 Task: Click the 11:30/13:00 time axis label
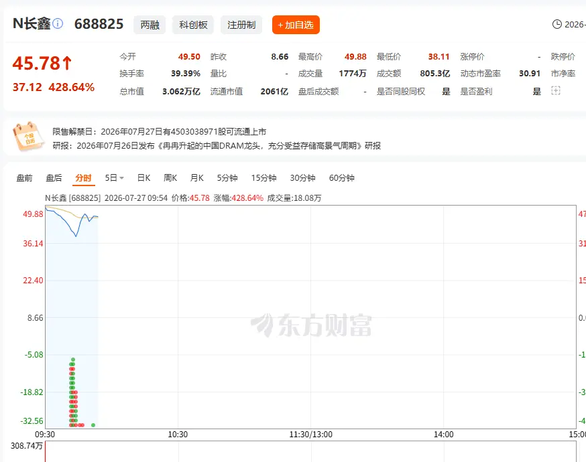pos(311,435)
